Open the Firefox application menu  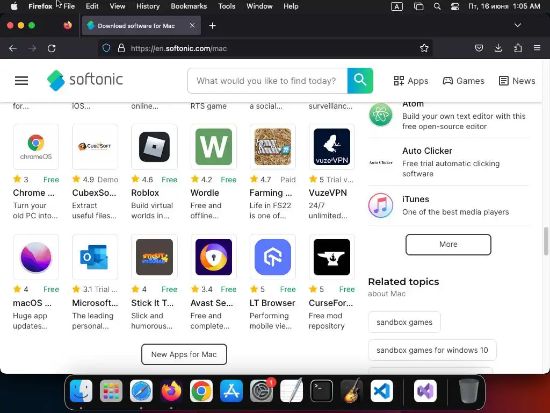click(x=537, y=48)
